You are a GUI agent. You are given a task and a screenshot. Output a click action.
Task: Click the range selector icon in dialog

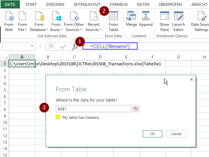tap(136, 109)
